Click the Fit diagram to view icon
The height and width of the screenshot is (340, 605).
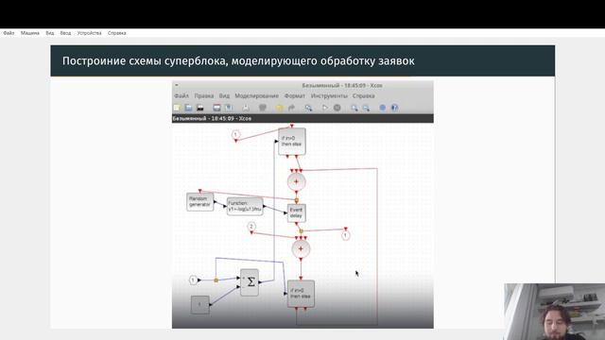click(308, 108)
